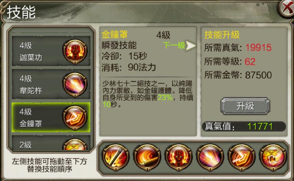The height and width of the screenshot is (181, 294).
Task: Click the roaring lion icon in bottom skill bar
Action: 273,157
